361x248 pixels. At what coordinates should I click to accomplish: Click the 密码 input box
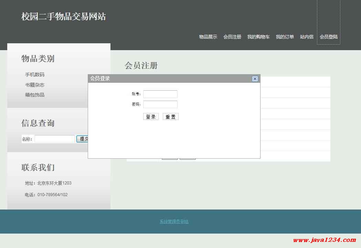(160, 104)
